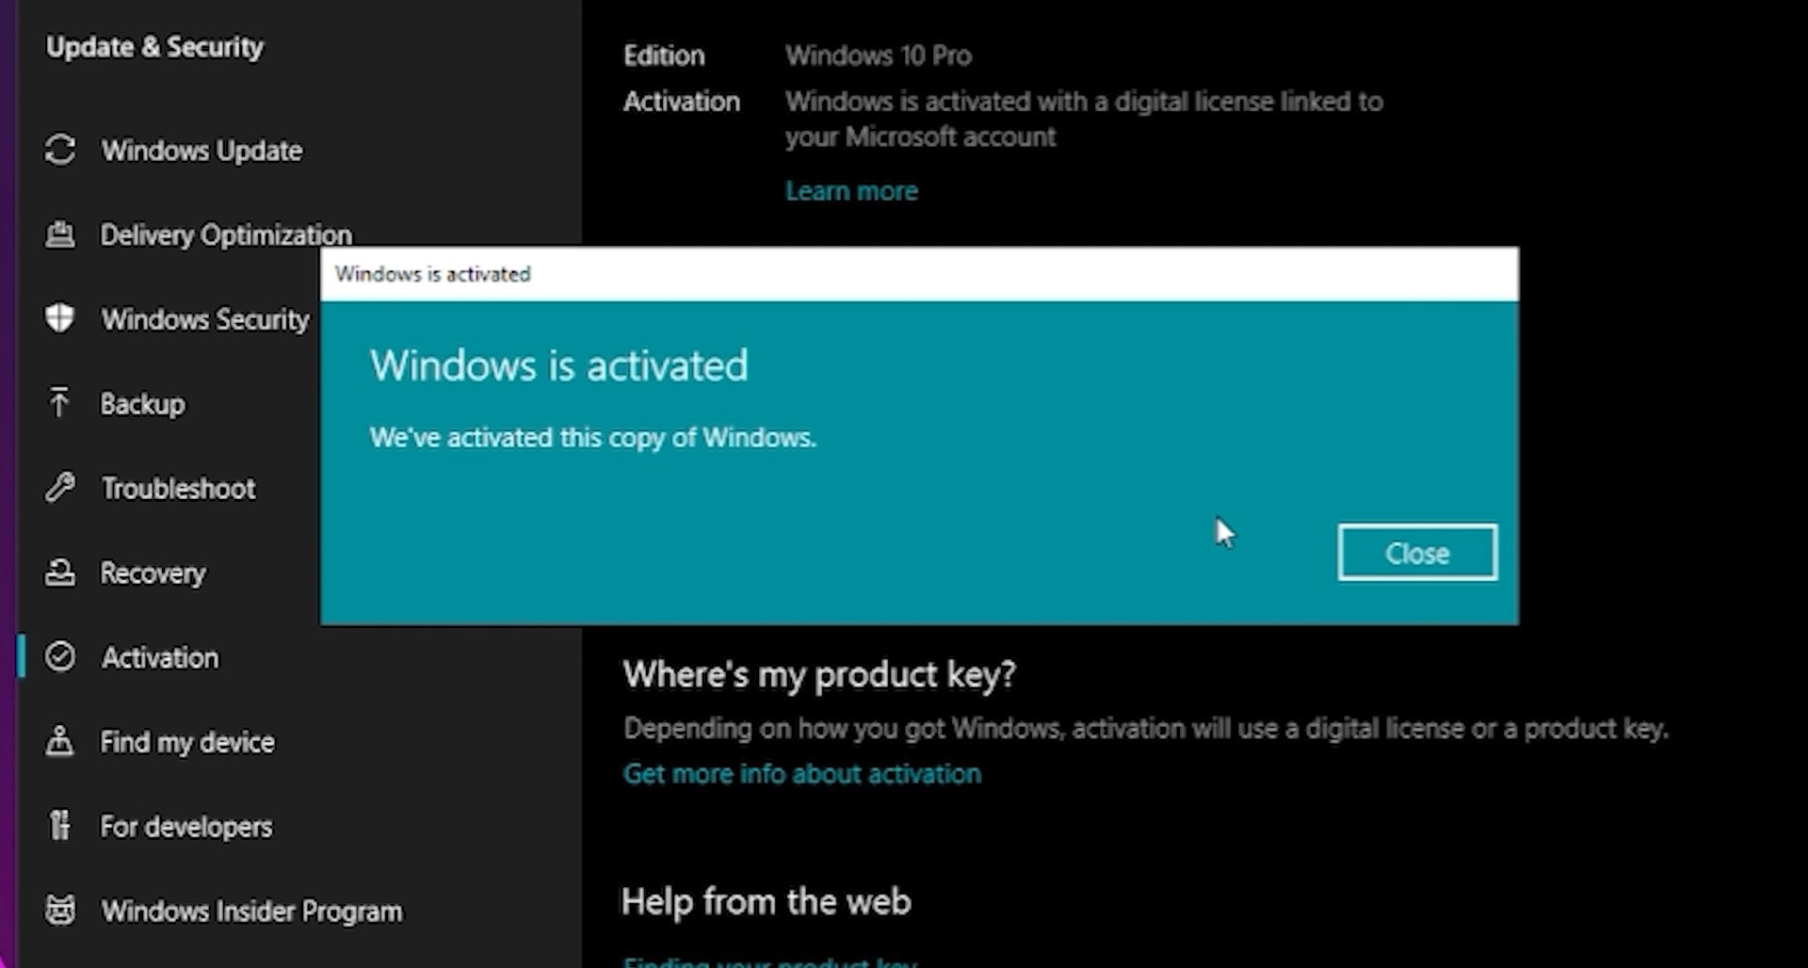
Task: Open Get more info about activation link
Action: [x=801, y=774]
